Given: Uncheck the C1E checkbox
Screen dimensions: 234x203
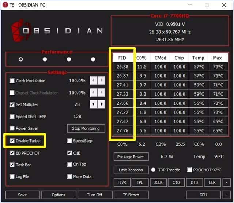Looking at the screenshot, I should [x=69, y=153].
